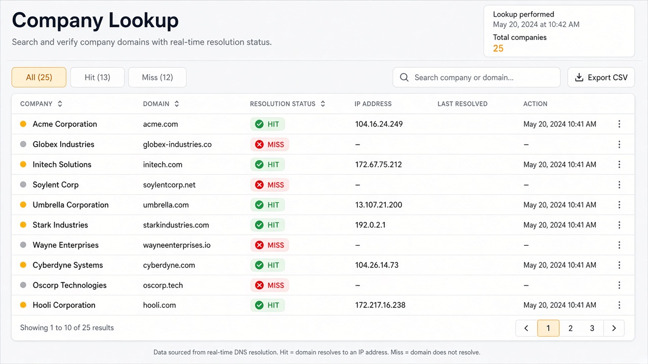This screenshot has height=364, width=648.
Task: Click the IP address 13.107.21.200
Action: pos(379,205)
